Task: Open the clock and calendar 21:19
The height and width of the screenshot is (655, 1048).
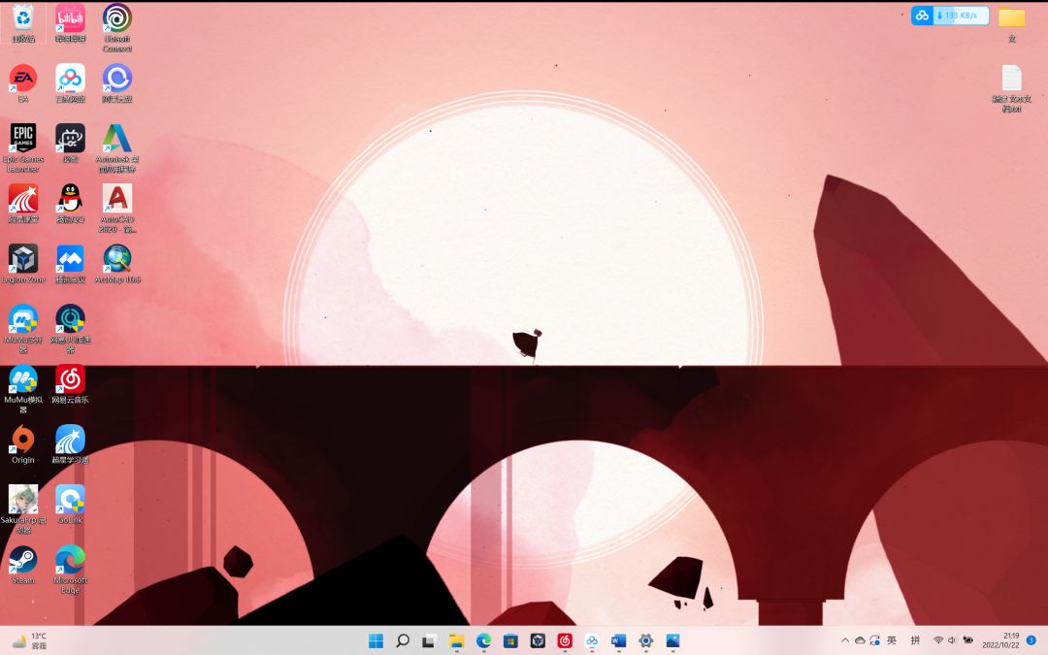Action: click(x=1000, y=640)
